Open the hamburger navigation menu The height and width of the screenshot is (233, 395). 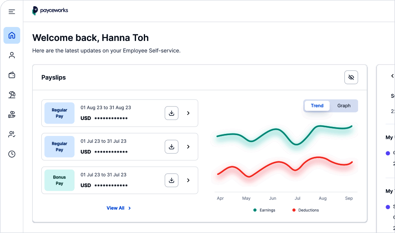click(12, 11)
